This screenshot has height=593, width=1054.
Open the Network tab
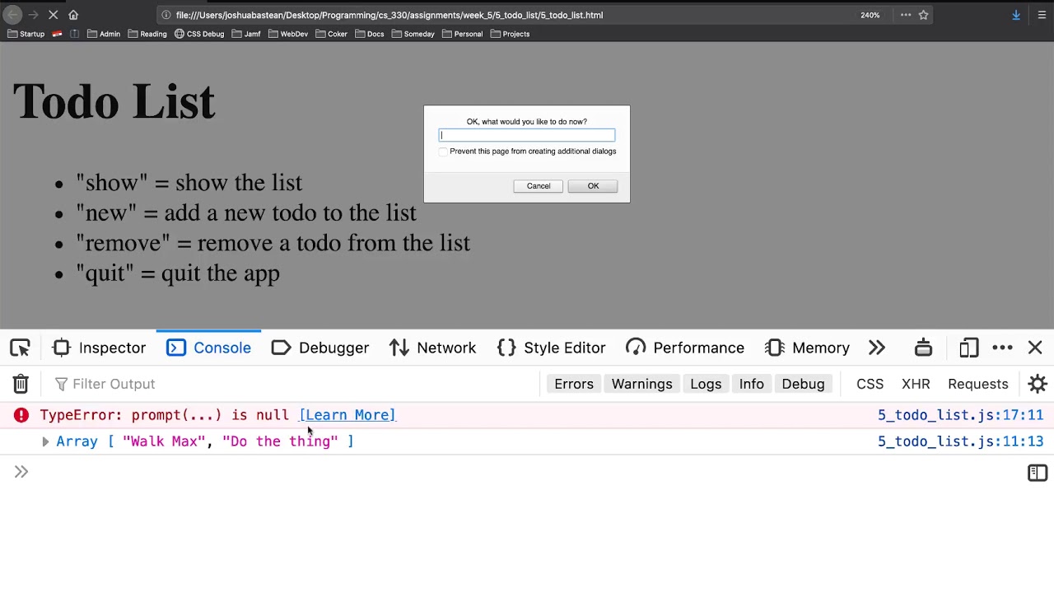pyautogui.click(x=433, y=348)
